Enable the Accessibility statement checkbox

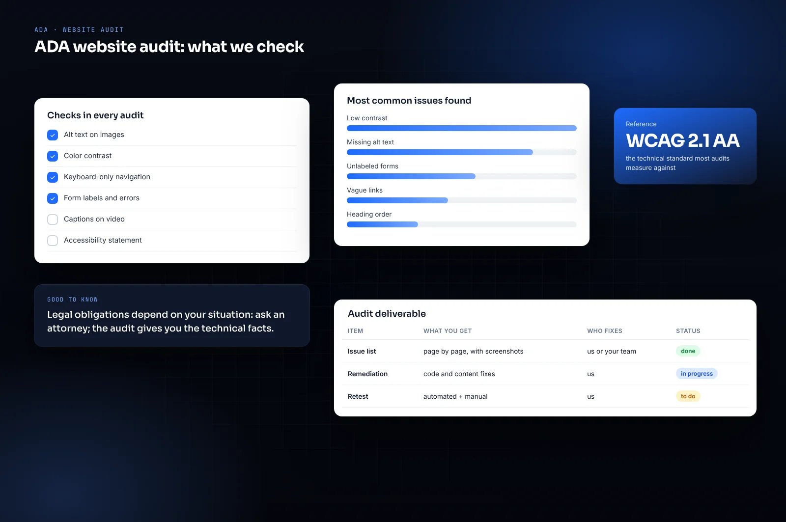[x=53, y=241]
